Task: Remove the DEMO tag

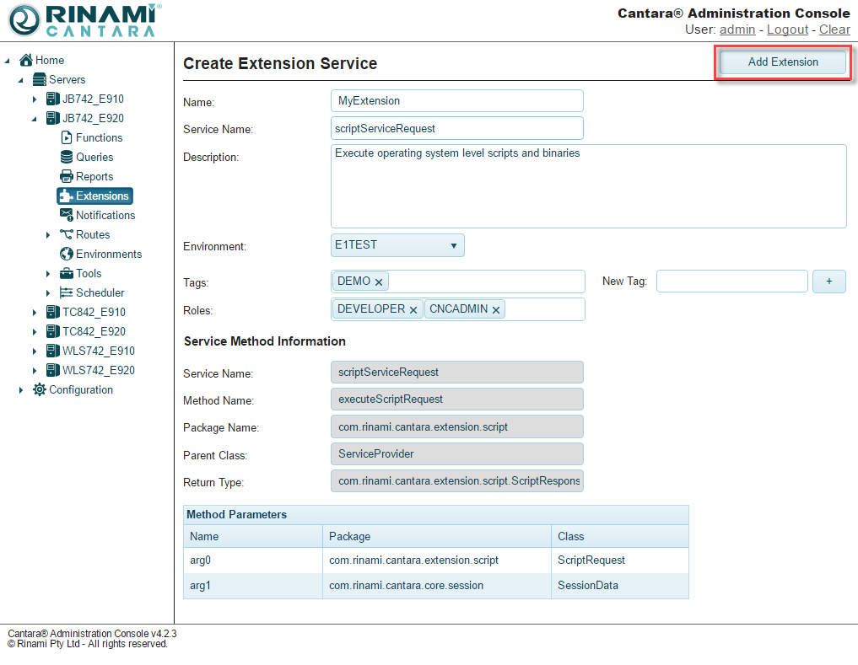Action: point(379,282)
